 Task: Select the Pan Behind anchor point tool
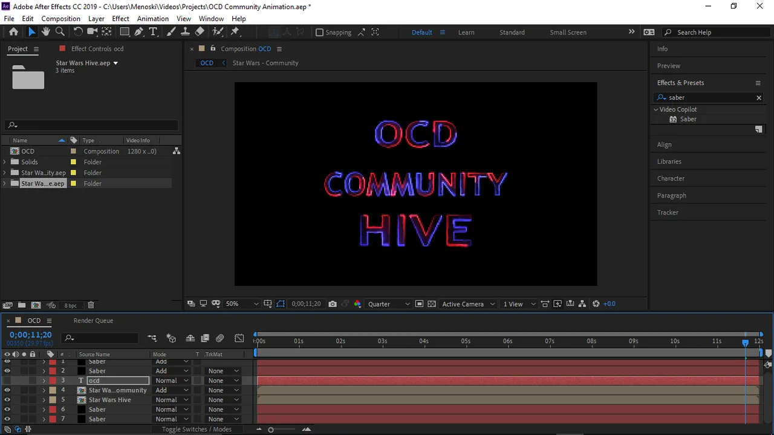[x=106, y=32]
